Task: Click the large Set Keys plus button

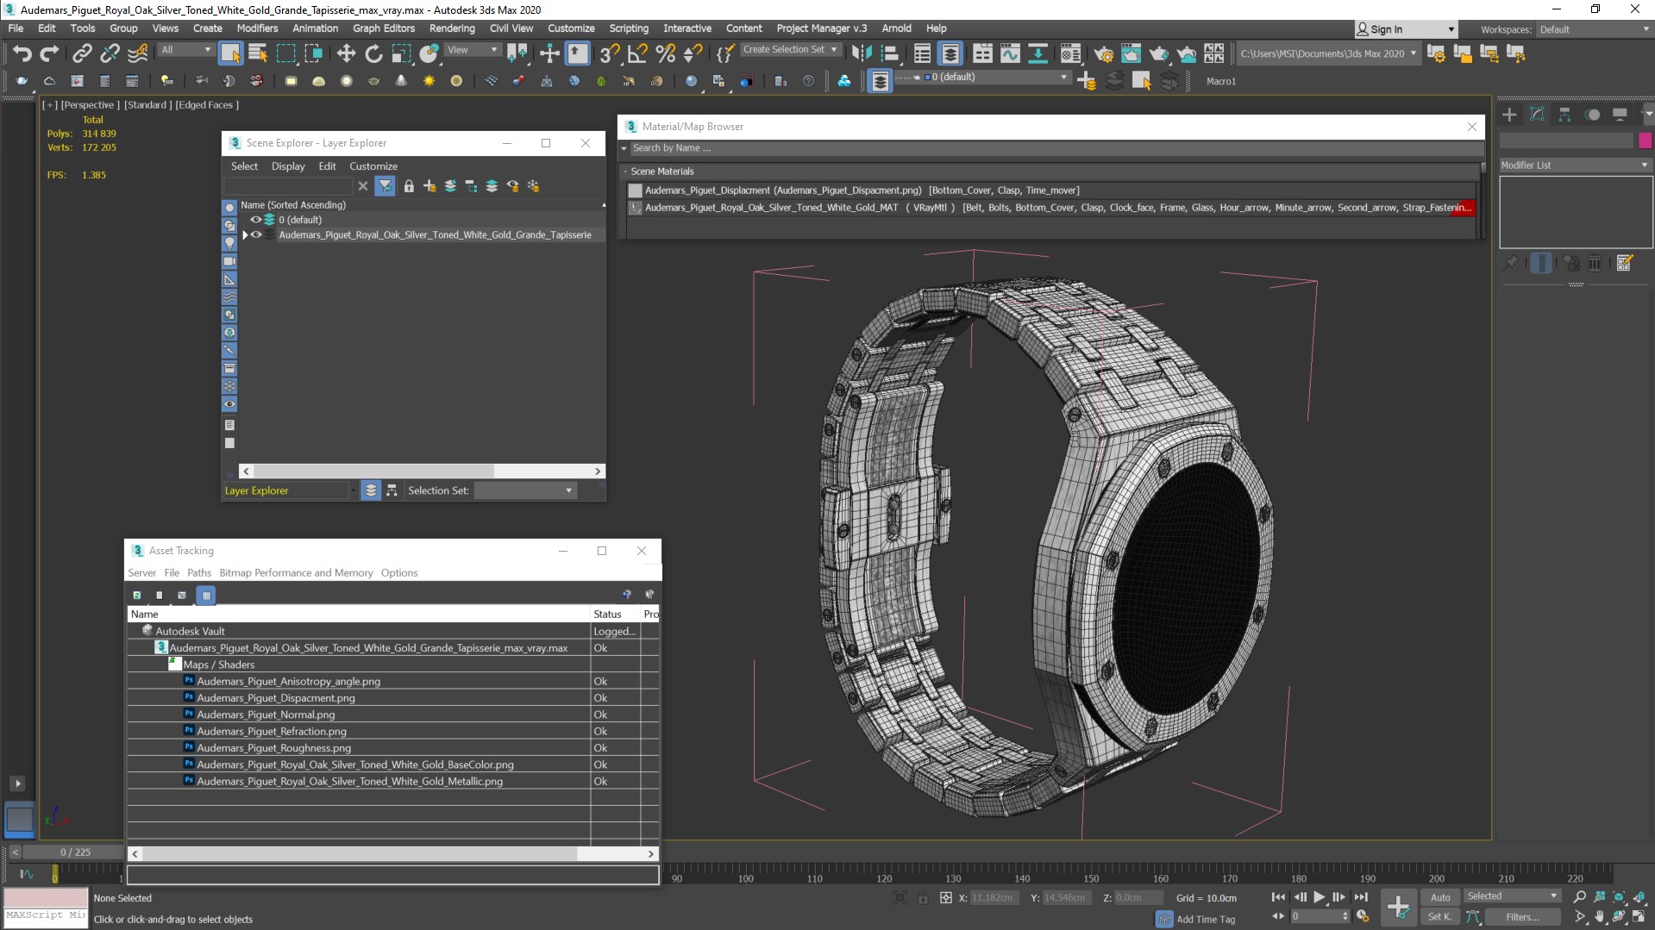Action: 1398,907
